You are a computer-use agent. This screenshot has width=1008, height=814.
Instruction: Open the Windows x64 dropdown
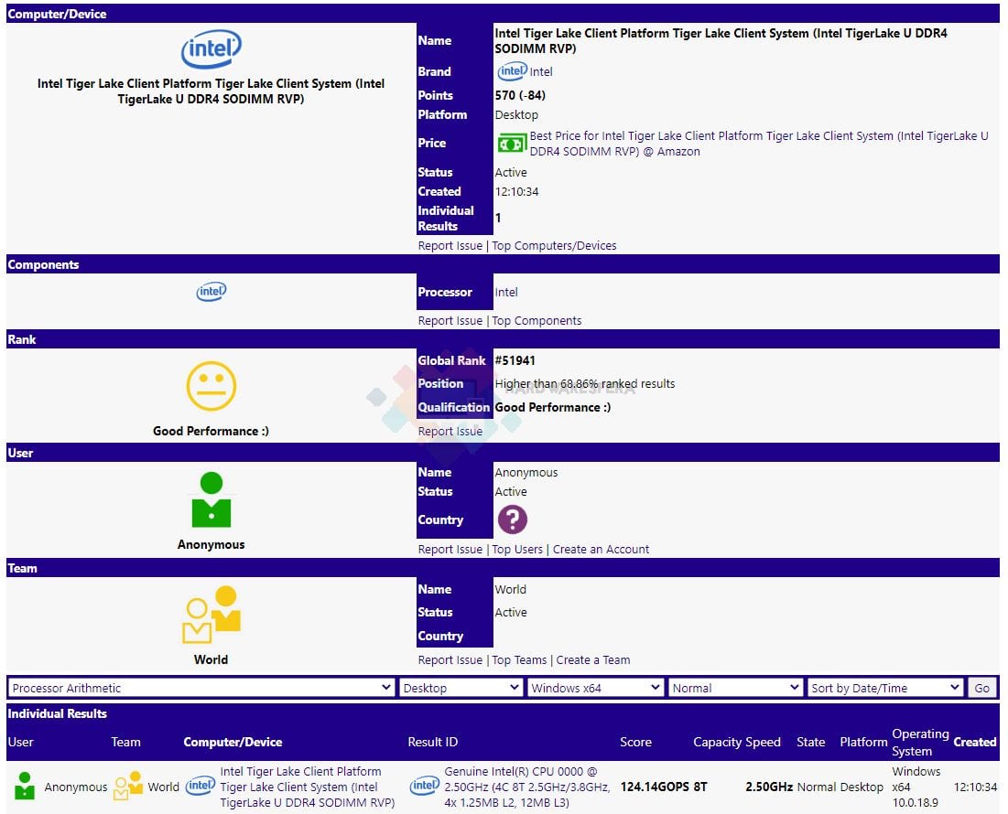pos(595,688)
